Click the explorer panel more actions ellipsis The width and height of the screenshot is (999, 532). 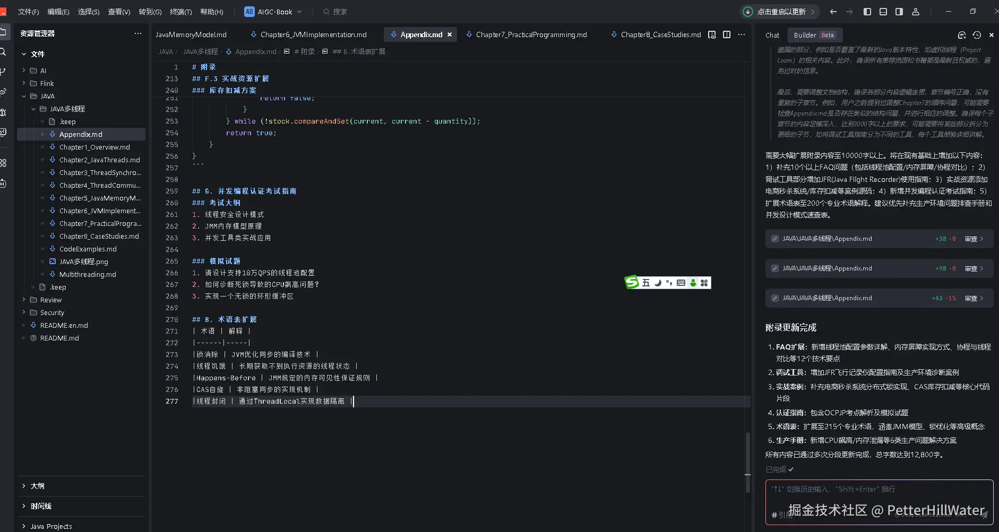coord(138,33)
